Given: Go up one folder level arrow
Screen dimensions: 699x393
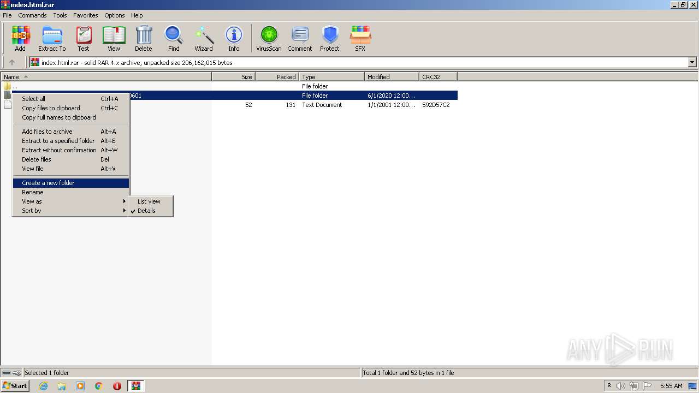Looking at the screenshot, I should (x=12, y=62).
